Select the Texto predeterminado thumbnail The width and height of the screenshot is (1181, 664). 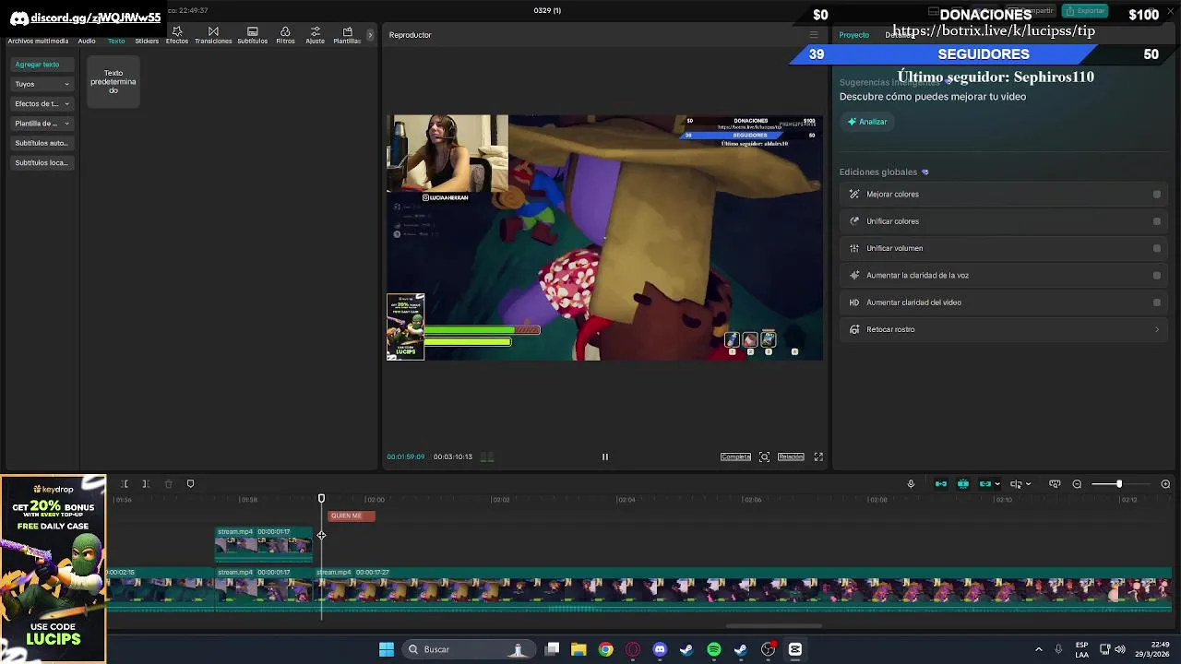113,82
